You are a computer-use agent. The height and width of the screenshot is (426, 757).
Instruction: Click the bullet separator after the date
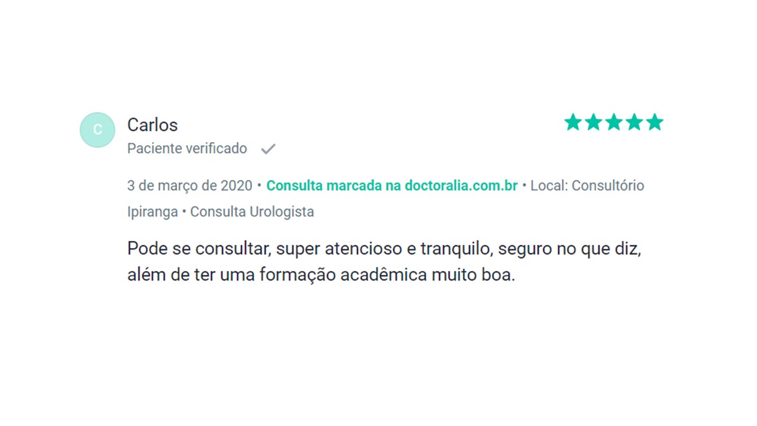point(259,185)
